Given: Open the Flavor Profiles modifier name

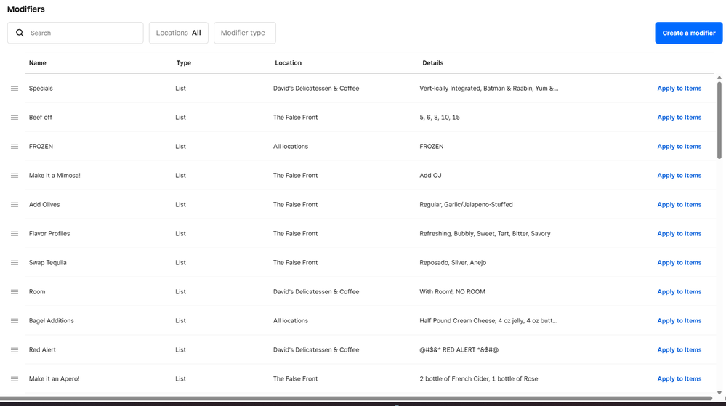Looking at the screenshot, I should click(49, 234).
